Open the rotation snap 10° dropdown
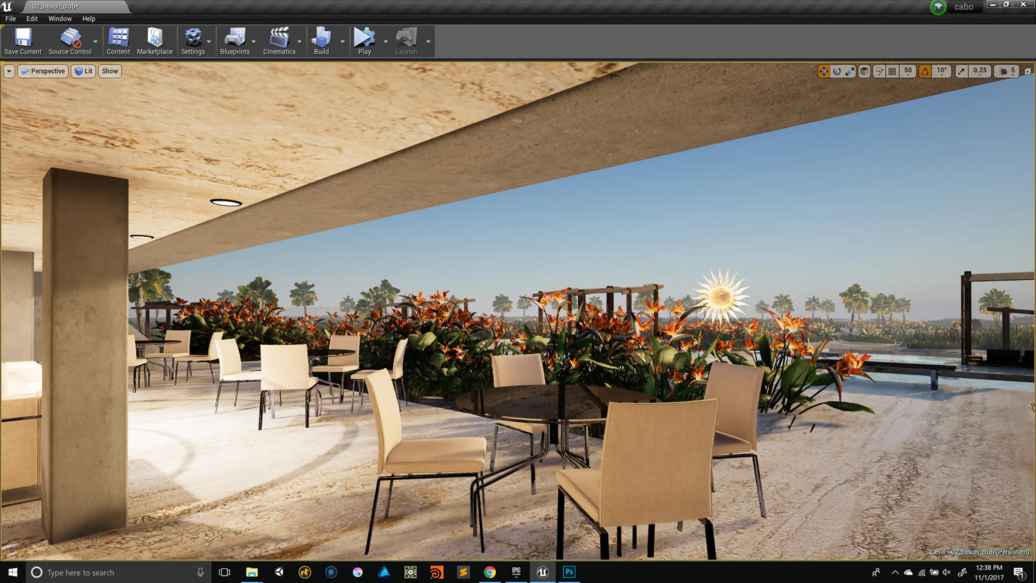The image size is (1036, 583). pos(942,71)
